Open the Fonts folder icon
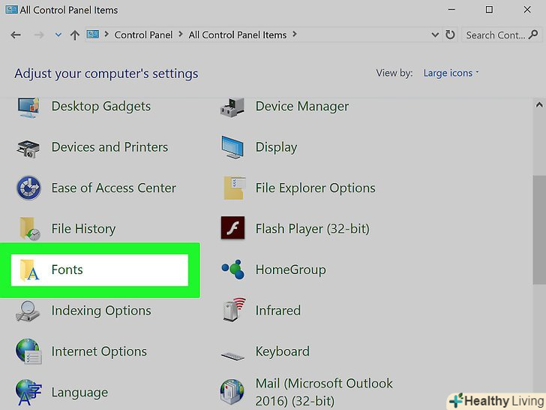This screenshot has width=546, height=410. 29,270
